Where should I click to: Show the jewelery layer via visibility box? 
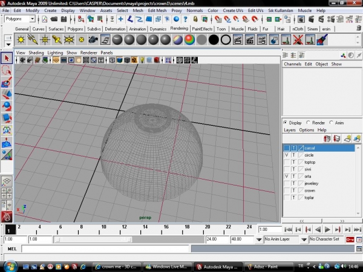pyautogui.click(x=287, y=183)
